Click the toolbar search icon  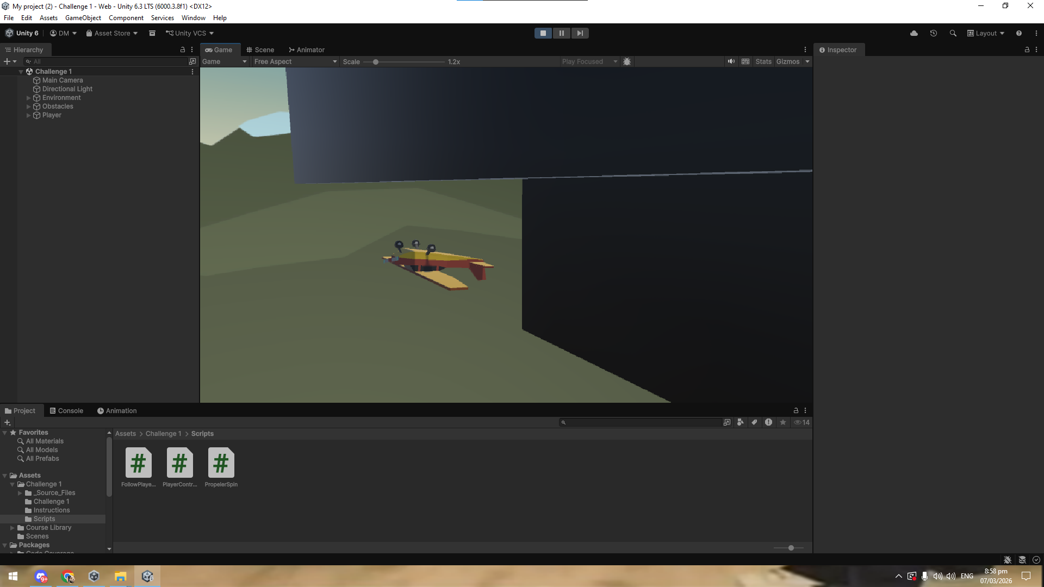point(953,33)
